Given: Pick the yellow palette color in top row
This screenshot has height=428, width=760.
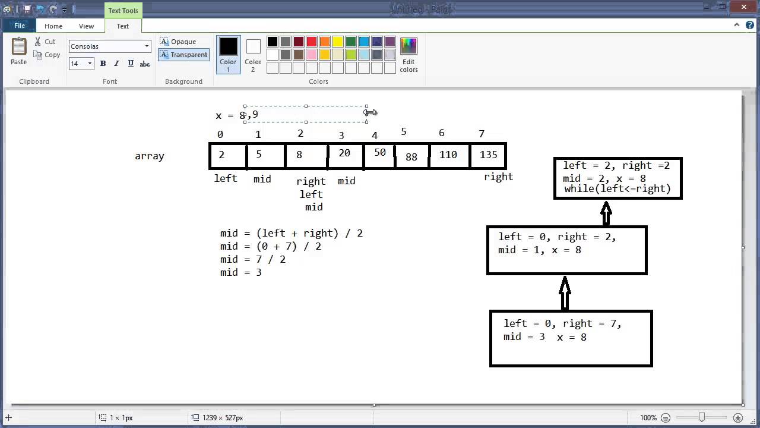Looking at the screenshot, I should pos(338,42).
